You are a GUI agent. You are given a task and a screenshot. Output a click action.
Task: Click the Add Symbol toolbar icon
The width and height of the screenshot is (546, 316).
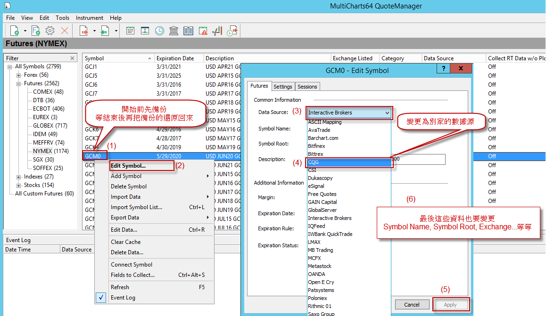(15, 31)
